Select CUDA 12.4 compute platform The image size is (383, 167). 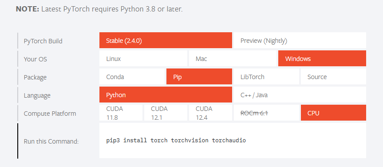[x=210, y=113]
